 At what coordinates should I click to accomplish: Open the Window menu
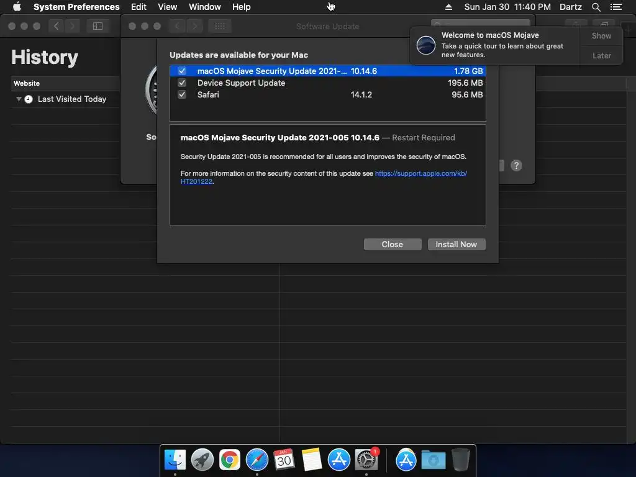pos(205,7)
